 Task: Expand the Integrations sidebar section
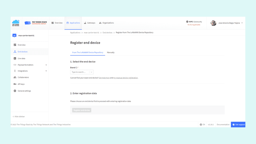pyautogui.click(x=46, y=71)
